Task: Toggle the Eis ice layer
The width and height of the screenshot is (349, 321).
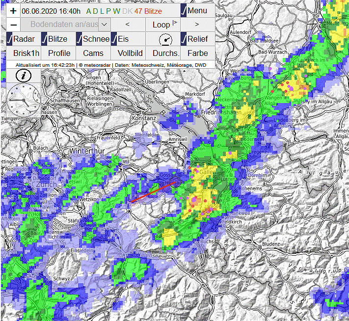Action: click(x=128, y=39)
